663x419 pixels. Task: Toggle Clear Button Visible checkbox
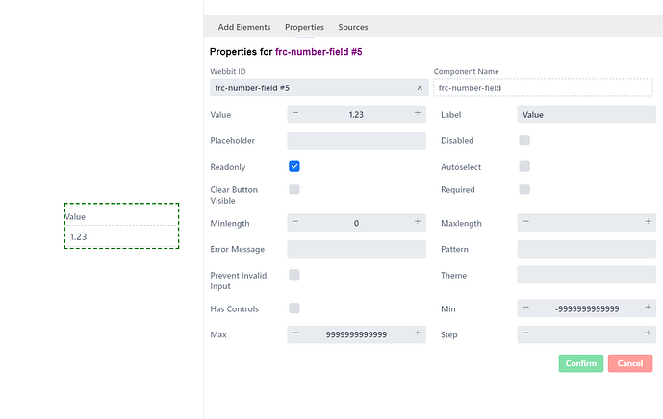click(294, 189)
